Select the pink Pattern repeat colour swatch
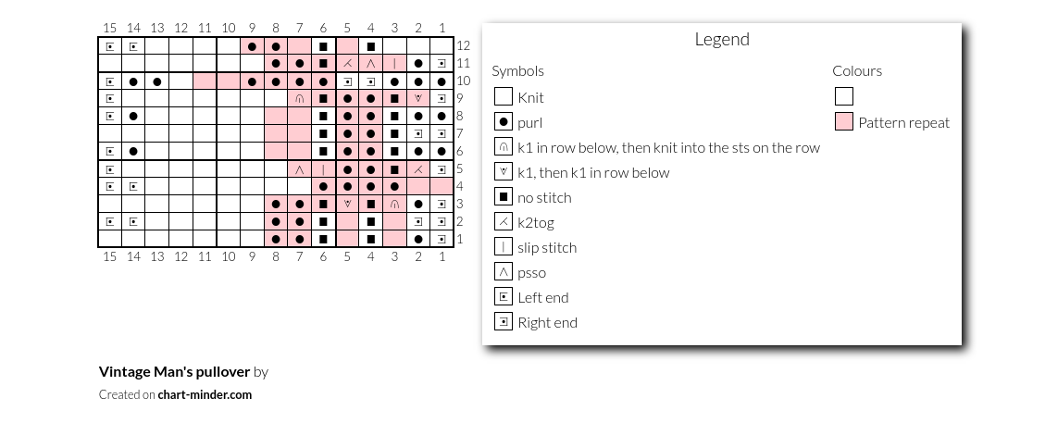Viewport: 1045px width, 423px height. (x=844, y=122)
